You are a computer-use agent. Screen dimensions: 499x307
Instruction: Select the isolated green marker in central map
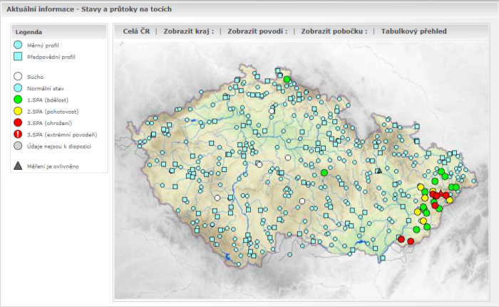[324, 173]
